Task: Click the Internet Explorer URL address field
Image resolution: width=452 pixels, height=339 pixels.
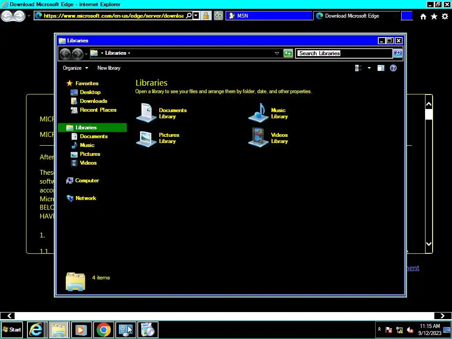Action: 113,16
